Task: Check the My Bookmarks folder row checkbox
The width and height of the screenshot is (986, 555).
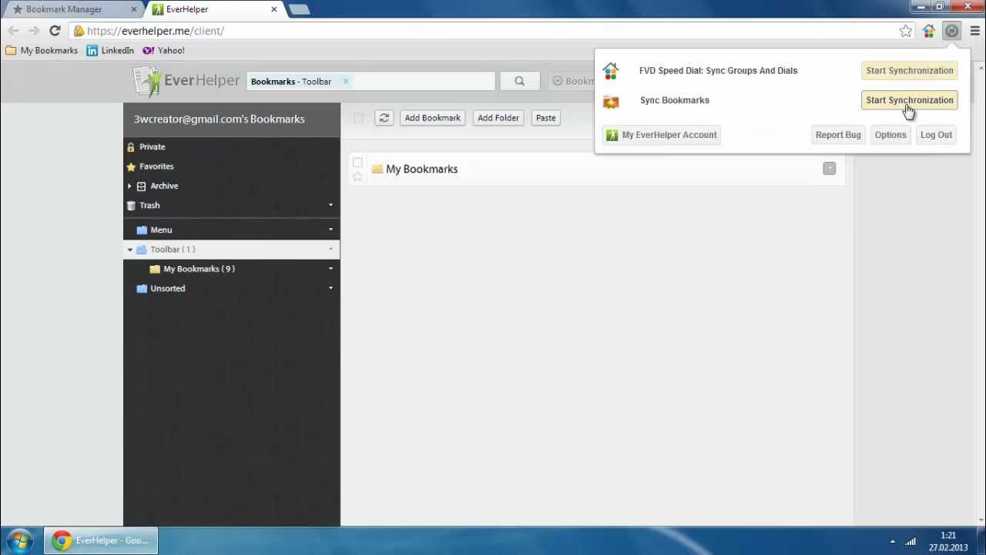Action: coord(357,163)
